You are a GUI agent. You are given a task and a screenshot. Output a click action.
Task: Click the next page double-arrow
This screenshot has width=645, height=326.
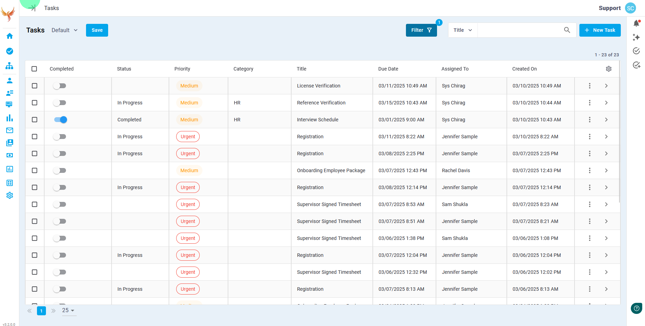coord(53,311)
